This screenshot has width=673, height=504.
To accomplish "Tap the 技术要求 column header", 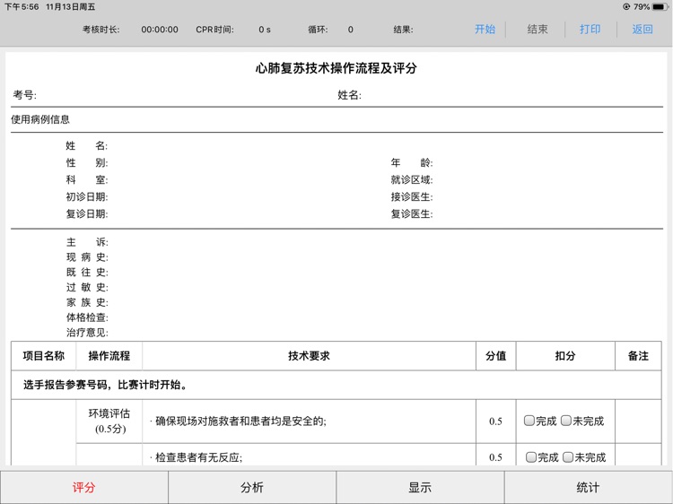I will coord(309,356).
